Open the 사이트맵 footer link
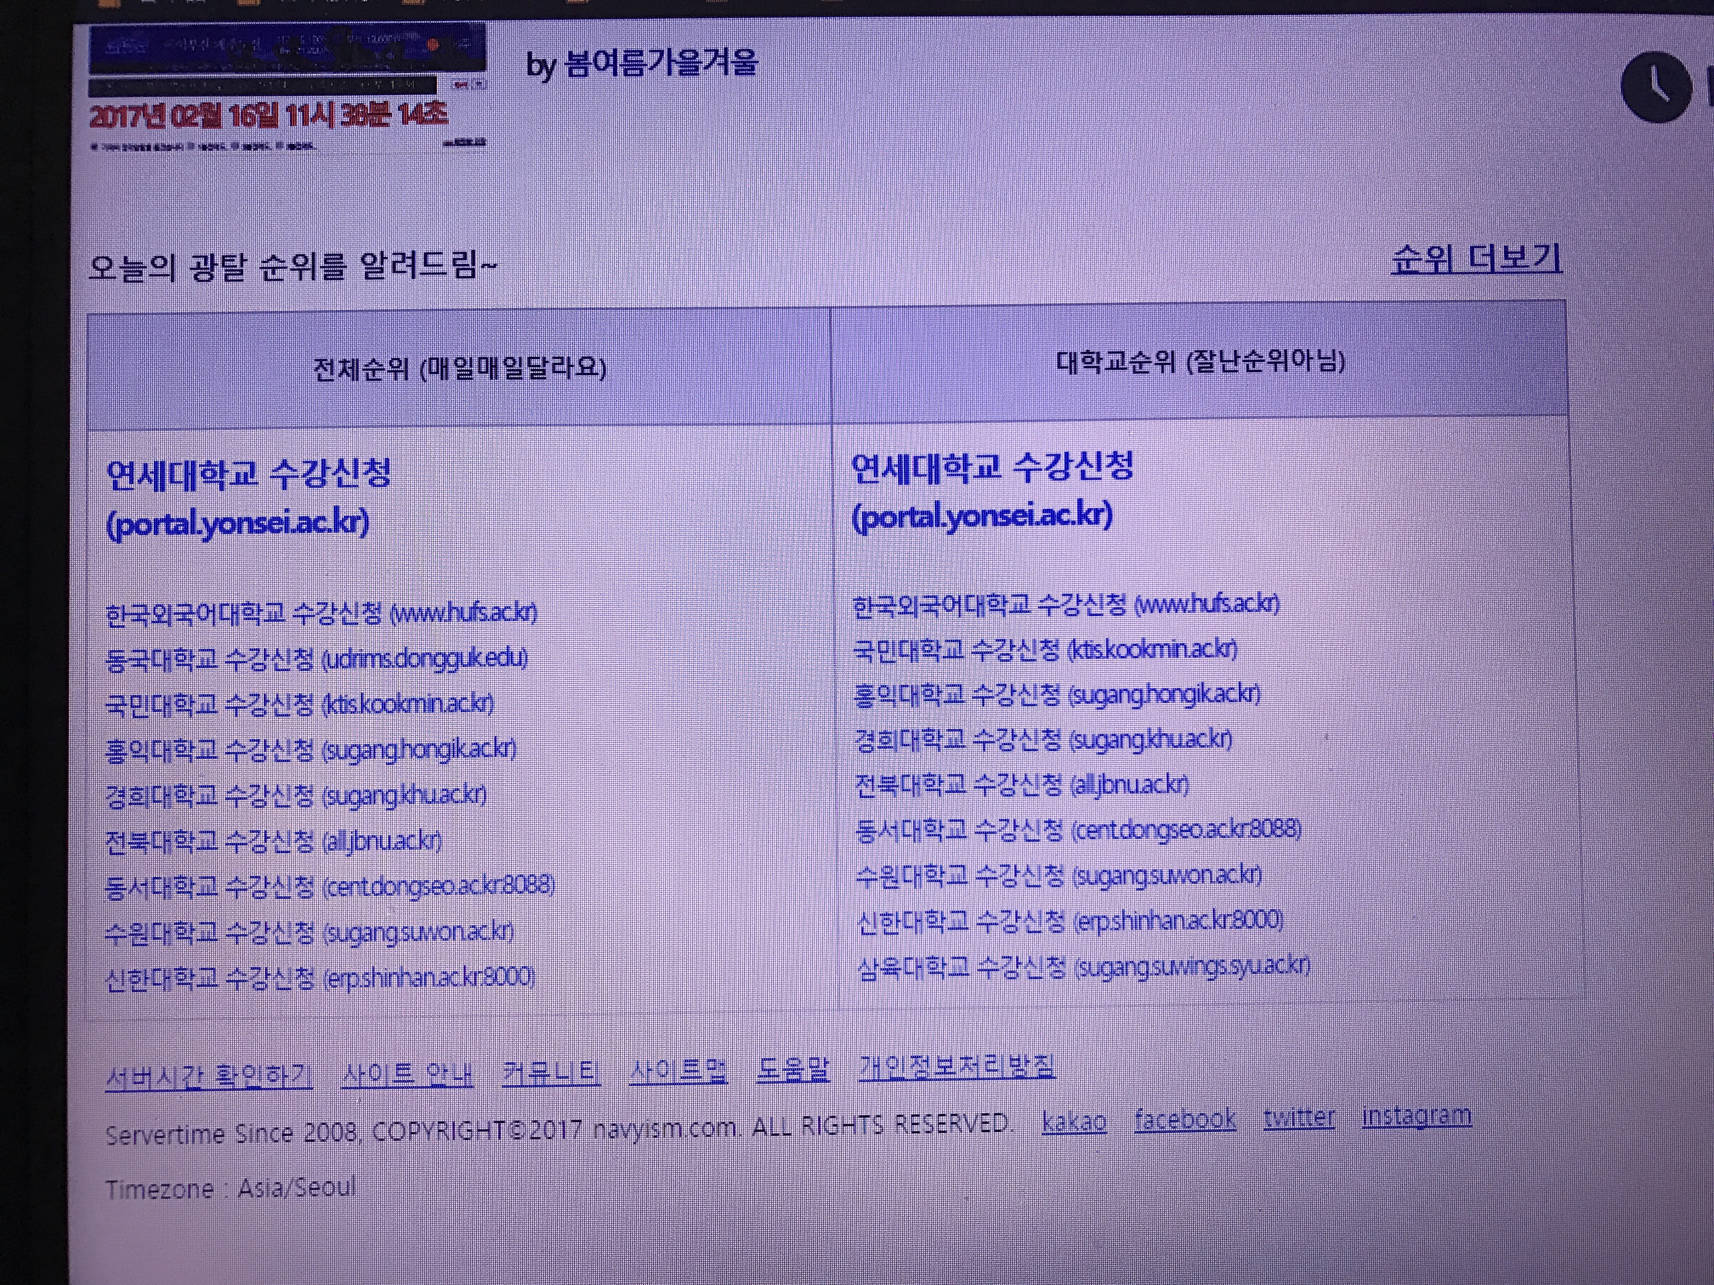 (x=678, y=1071)
